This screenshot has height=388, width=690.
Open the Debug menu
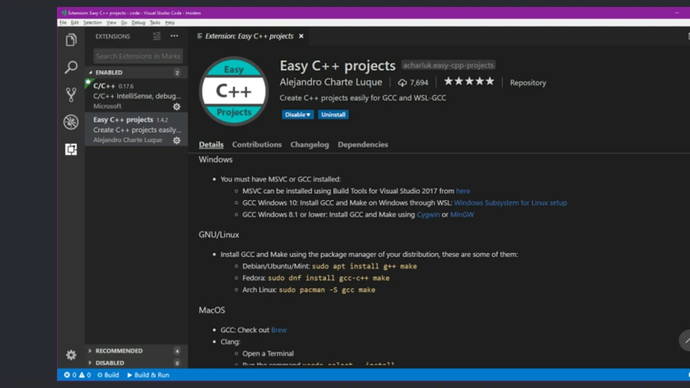(x=138, y=22)
